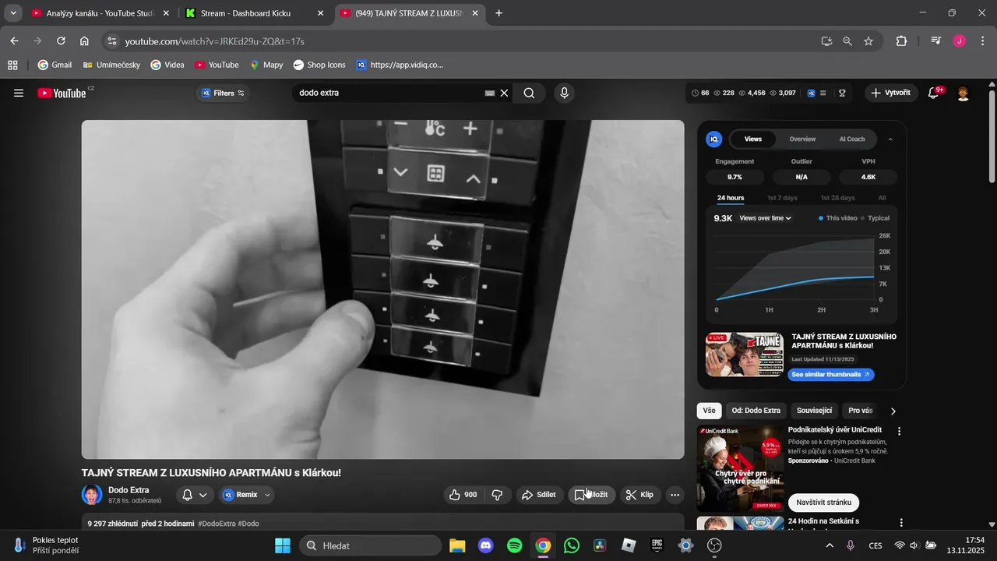This screenshot has width=997, height=561.
Task: Click the TAJNÝ stream thumbnail in vidIQ panel
Action: tap(745, 355)
